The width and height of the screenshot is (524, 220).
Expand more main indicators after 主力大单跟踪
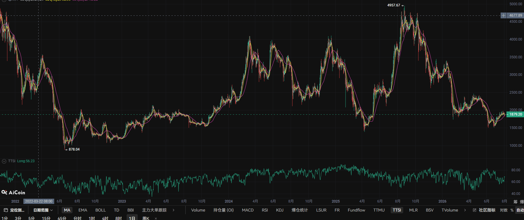tap(173, 210)
